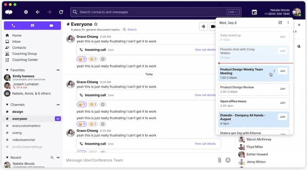
Task: Open the Favorites section menu icon
Action: [x=58, y=70]
